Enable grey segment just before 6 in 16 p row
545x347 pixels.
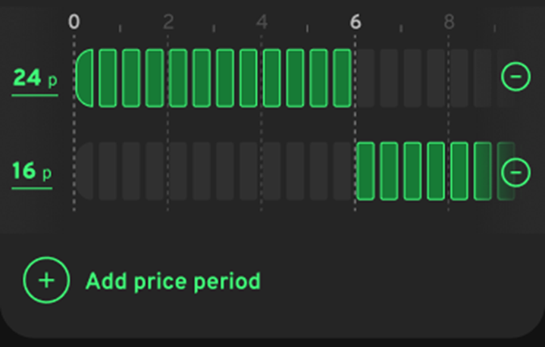[x=342, y=171]
